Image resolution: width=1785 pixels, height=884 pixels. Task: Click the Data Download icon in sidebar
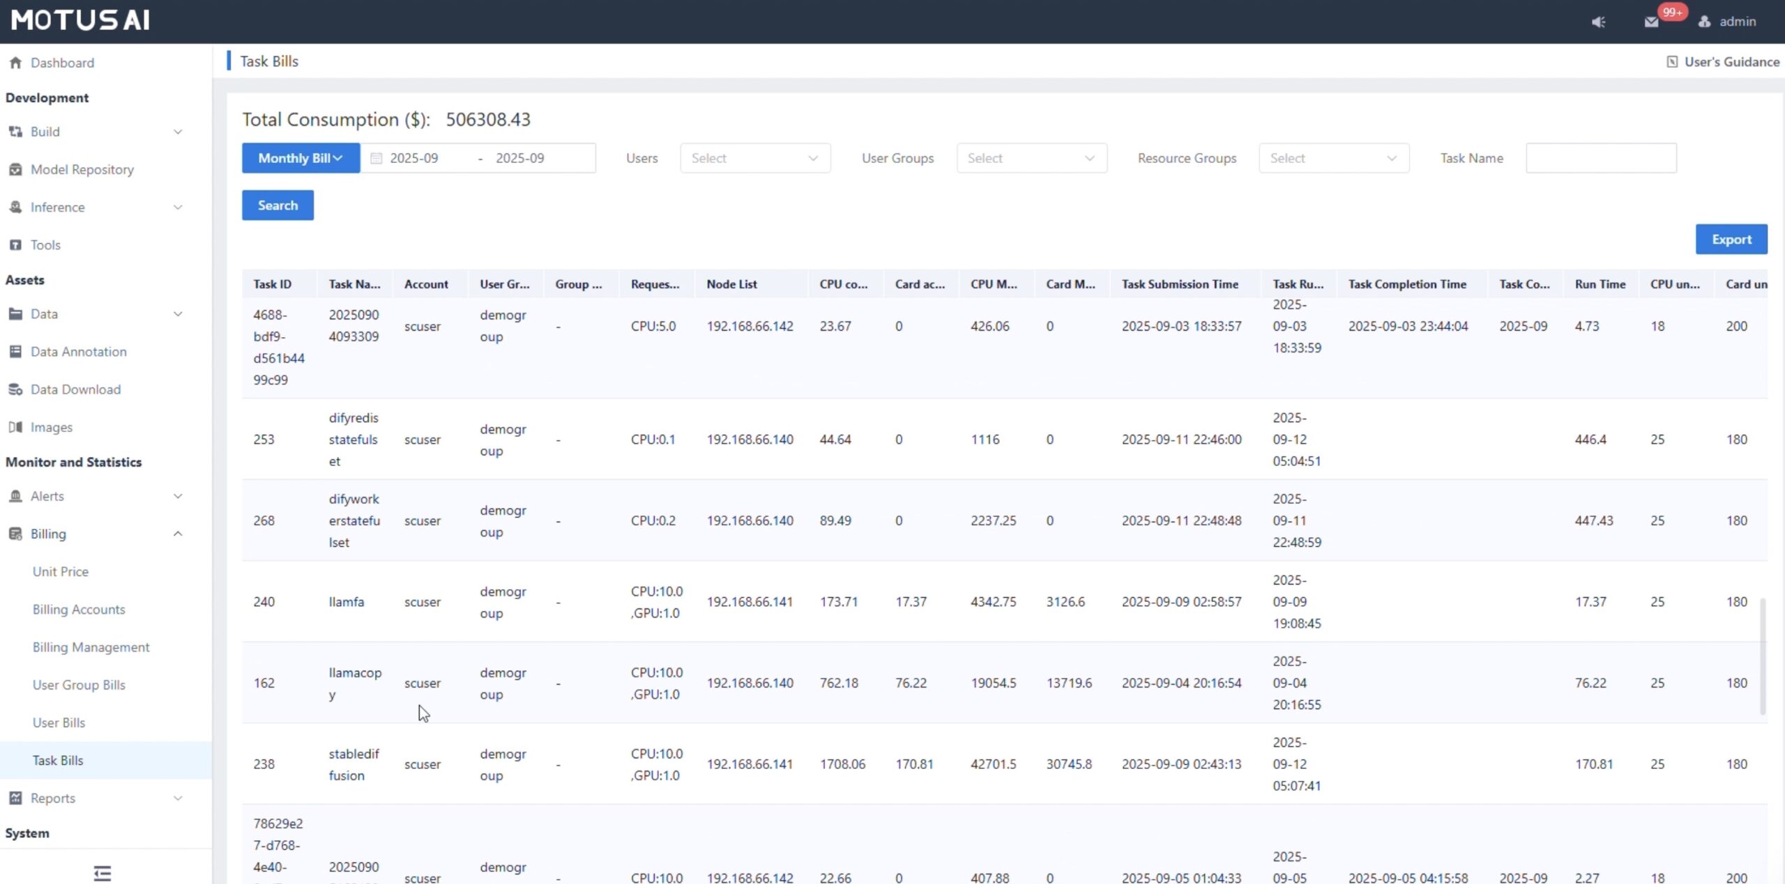[15, 389]
